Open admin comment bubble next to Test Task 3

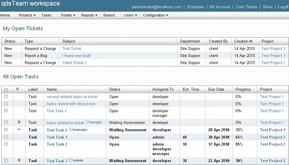(x=71, y=160)
